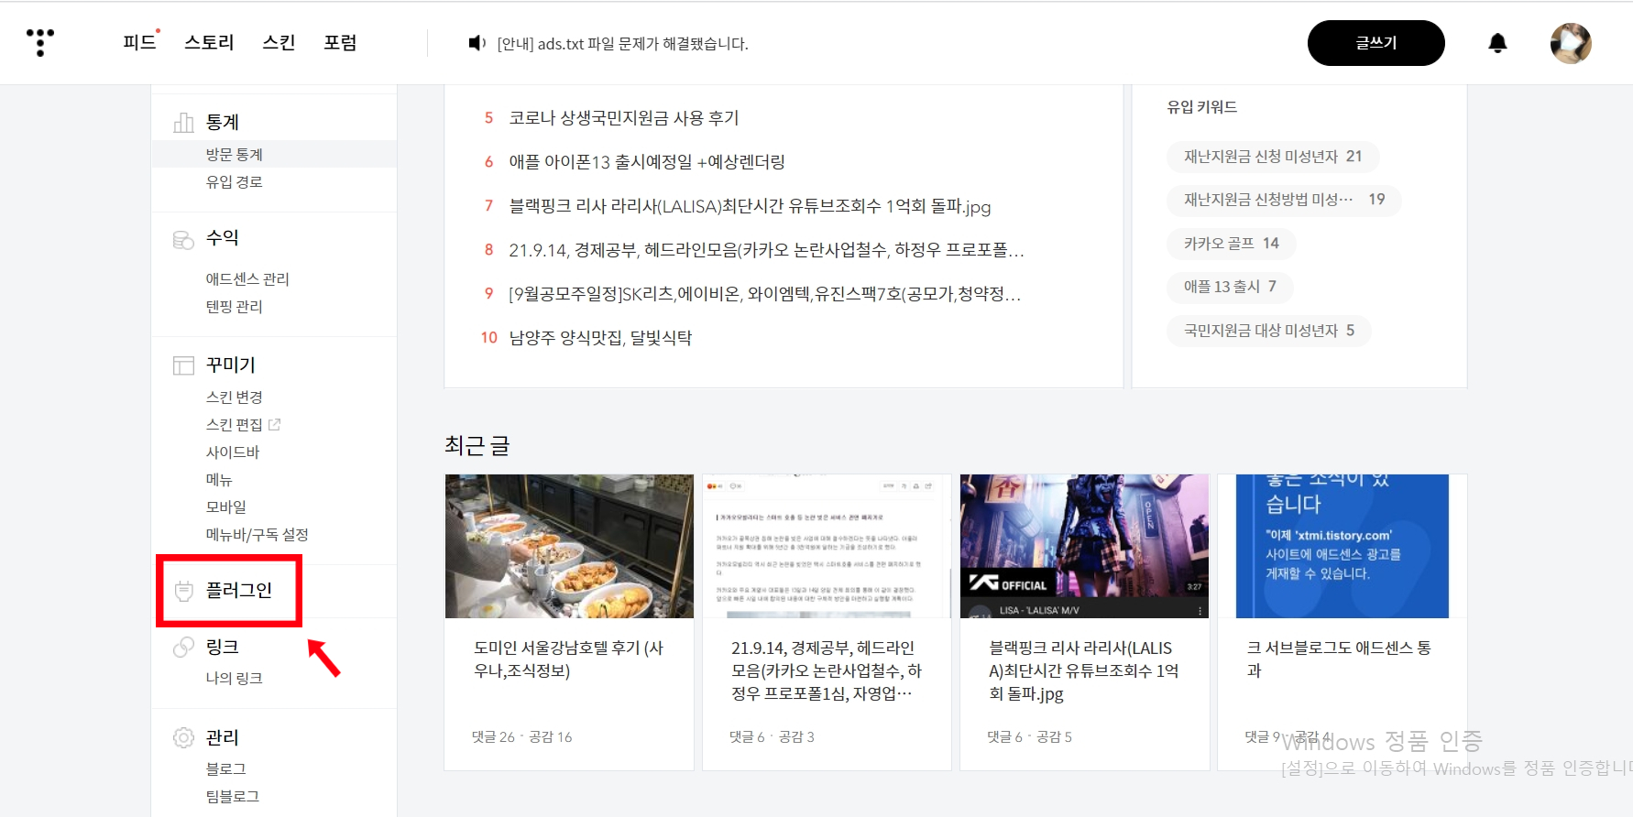Open recent post card 블랙핑크 리사 라리사
This screenshot has width=1633, height=817.
click(x=1084, y=670)
